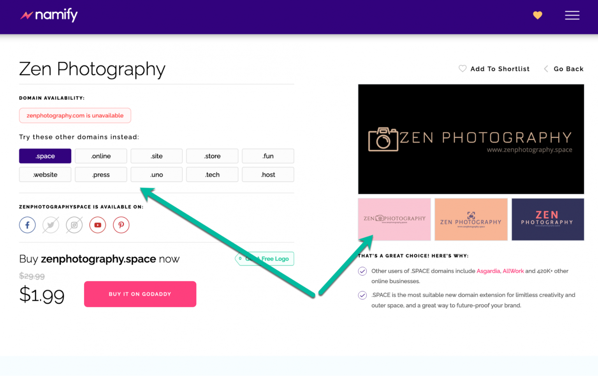Screen dimensions: 598x376
Task: Select the .store domain extension
Action: click(212, 156)
